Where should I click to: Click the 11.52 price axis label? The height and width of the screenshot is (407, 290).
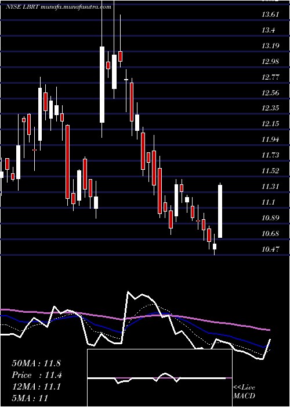(270, 170)
